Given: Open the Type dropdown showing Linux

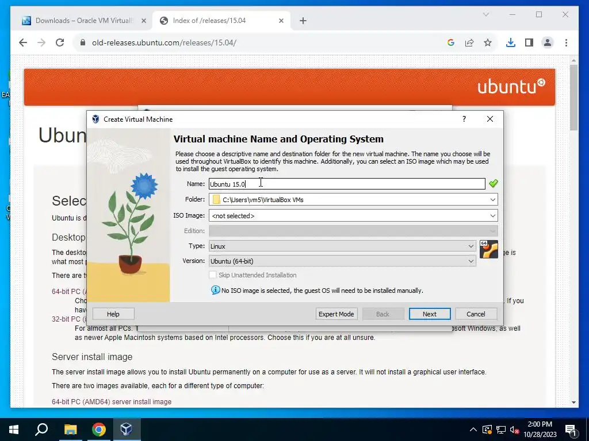Looking at the screenshot, I should click(342, 246).
